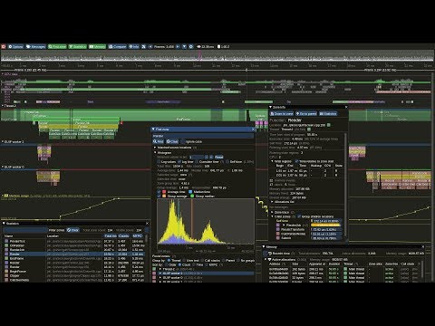435x326 pixels.
Task: Toggle the Log time checkbox
Action: 179,162
